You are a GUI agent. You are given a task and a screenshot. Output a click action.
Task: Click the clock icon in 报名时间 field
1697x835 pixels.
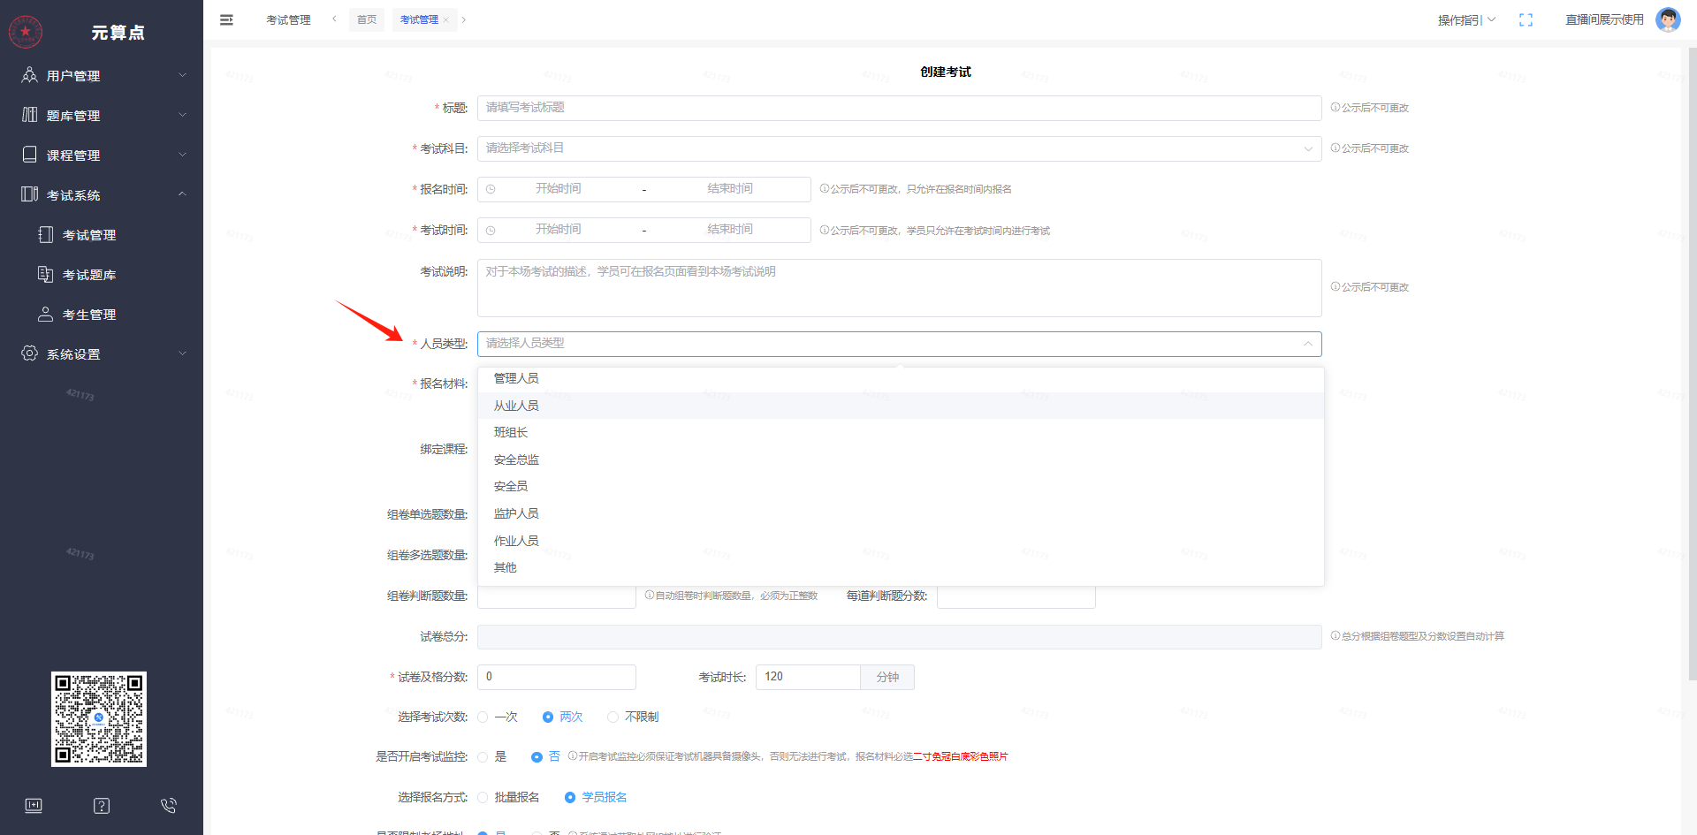coord(491,189)
